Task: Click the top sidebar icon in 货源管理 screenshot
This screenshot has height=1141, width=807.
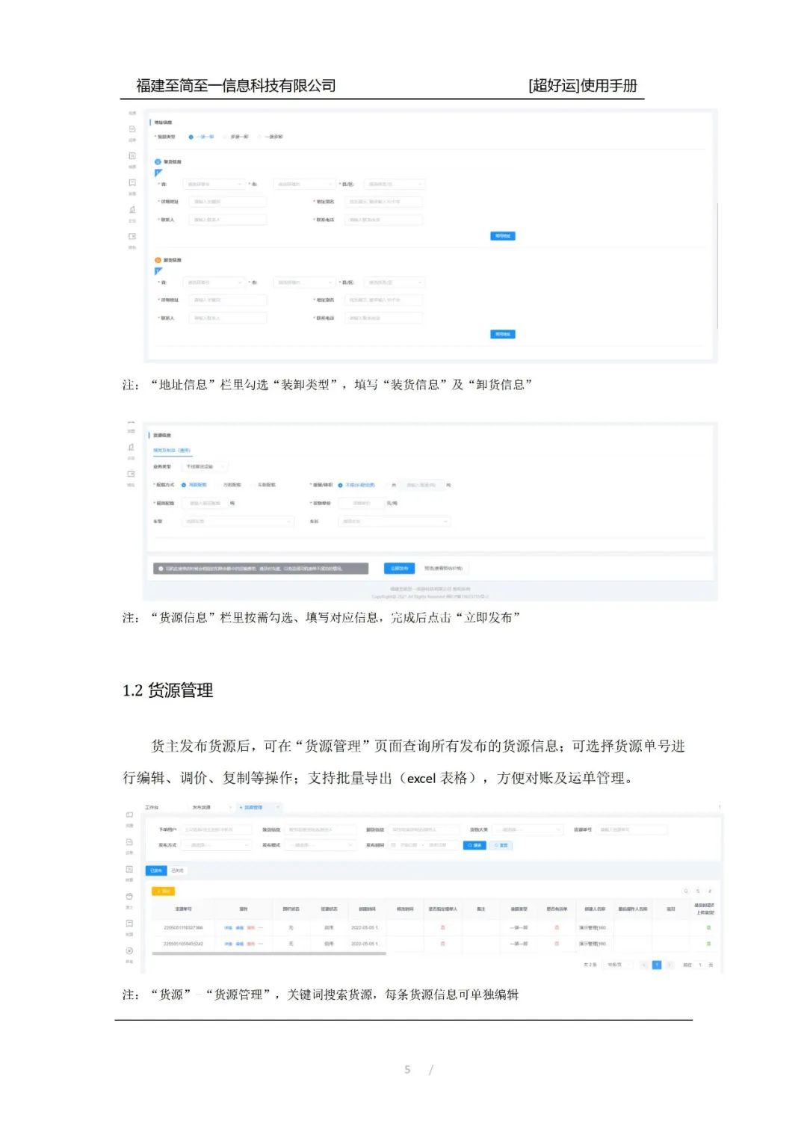Action: coord(129,814)
